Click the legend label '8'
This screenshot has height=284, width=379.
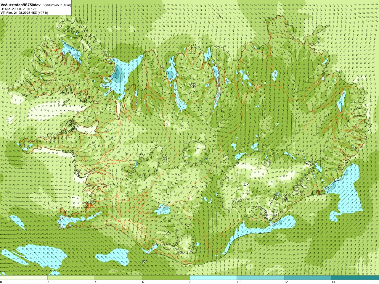coord(190,282)
